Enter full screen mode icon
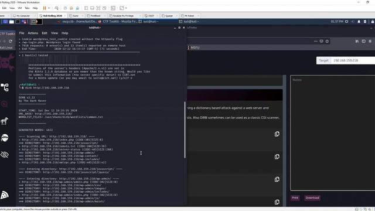Viewport: 375px width, 211px height. [x=98, y=8]
